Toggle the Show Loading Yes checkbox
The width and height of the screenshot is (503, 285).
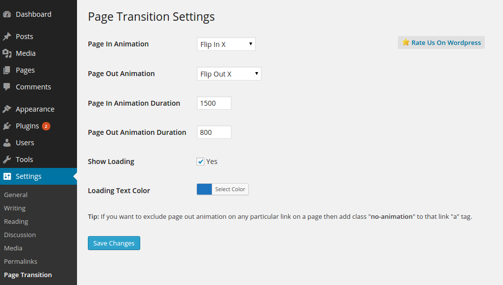click(200, 162)
